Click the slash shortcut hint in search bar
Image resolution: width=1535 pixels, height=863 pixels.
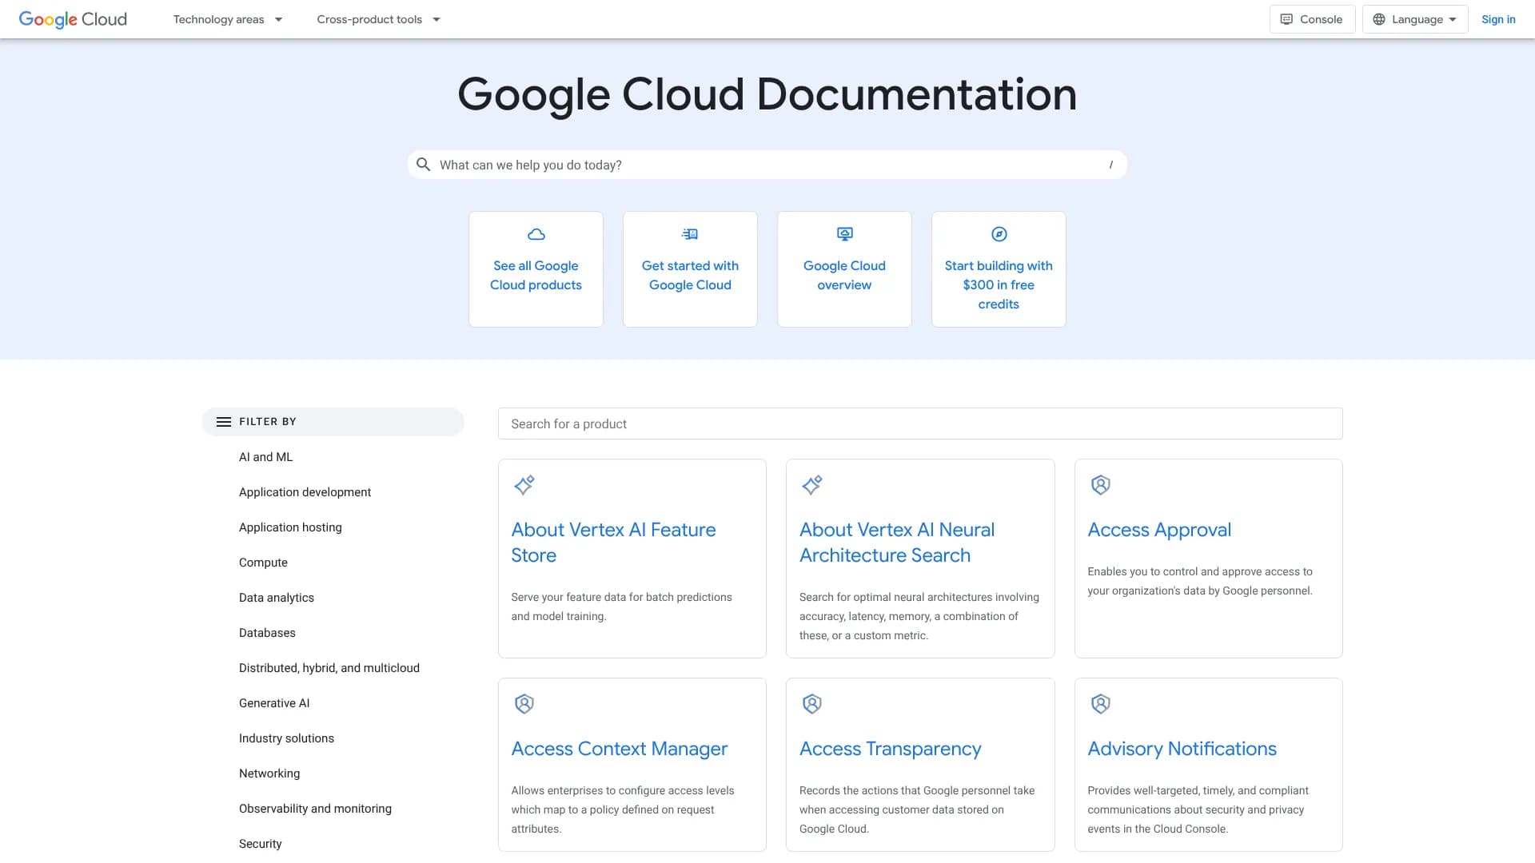[1110, 165]
